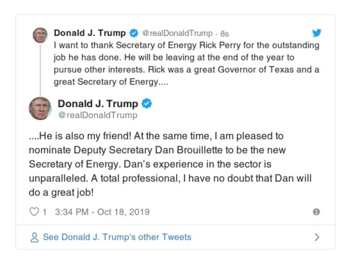Click the info icon near the timestamp
Viewport: 351px width, 267px height.
pyautogui.click(x=317, y=212)
